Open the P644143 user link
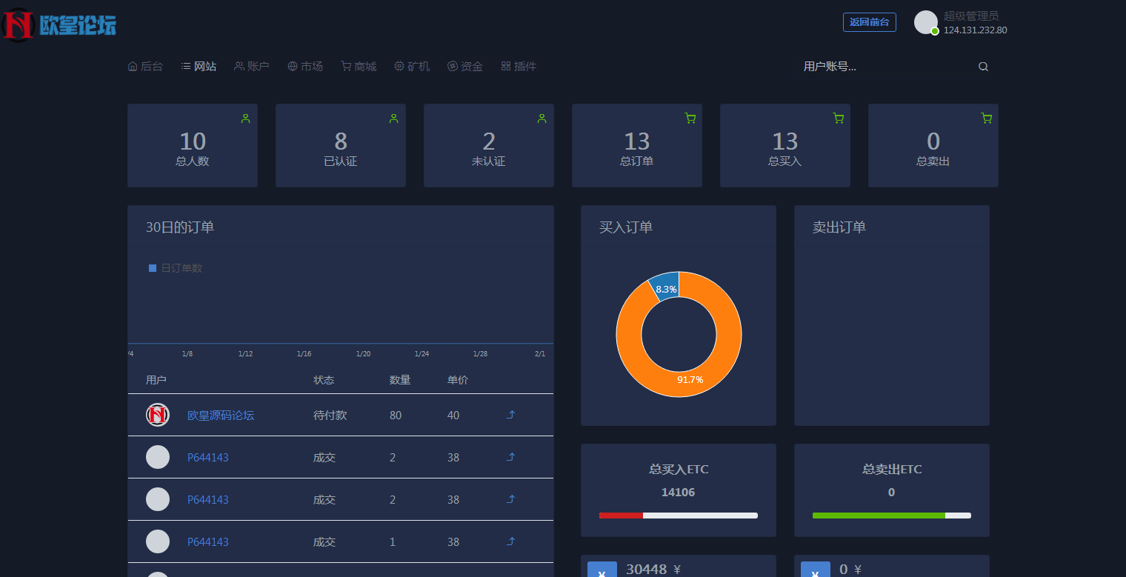1126x577 pixels. [x=208, y=457]
